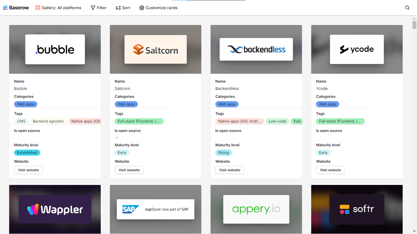Click the name value Backendless
Screen dimensions: 417x234
pyautogui.click(x=227, y=89)
